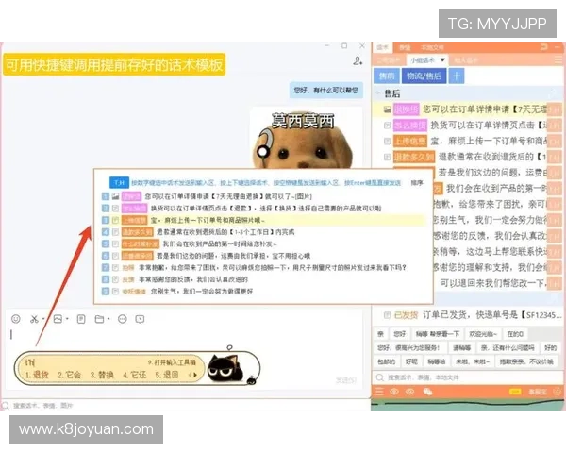Viewport: 566px width, 453px height.
Task: Click the folder icon in chat toolbar
Action: pos(101,319)
